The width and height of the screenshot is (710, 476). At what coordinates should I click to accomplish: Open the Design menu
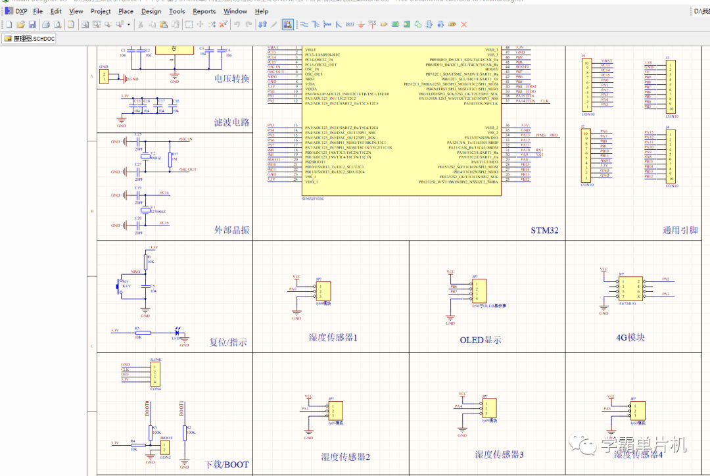pyautogui.click(x=151, y=11)
